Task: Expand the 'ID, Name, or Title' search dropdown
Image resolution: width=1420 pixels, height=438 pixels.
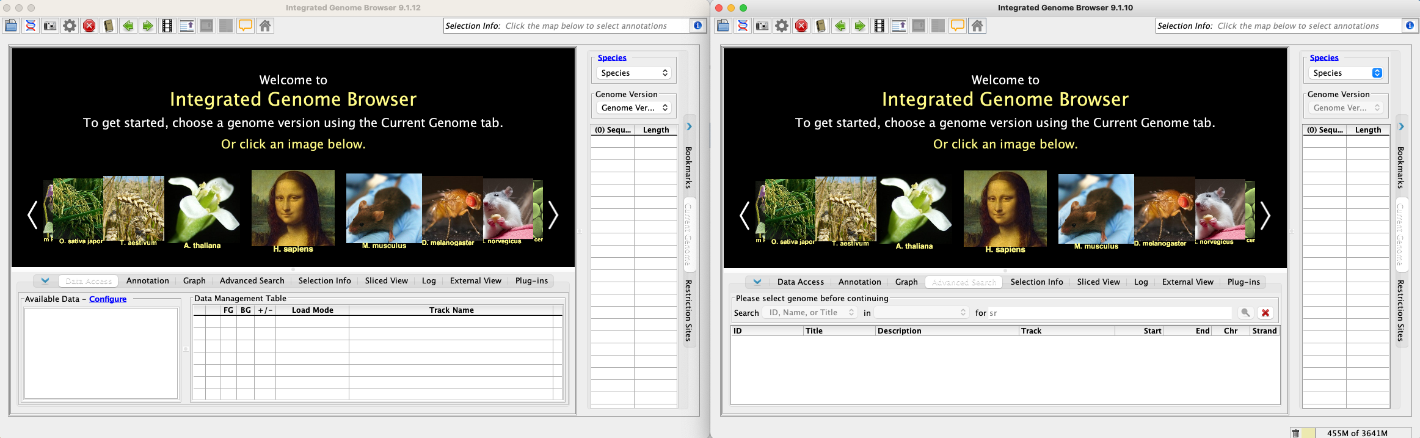Action: coord(810,313)
